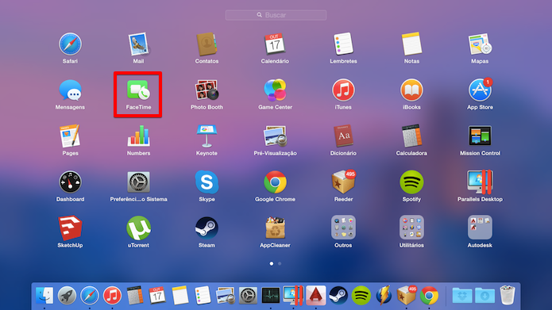Screen dimensions: 552x310
Task: Open Preferências do Sistema in Launchpad
Action: [x=138, y=182]
